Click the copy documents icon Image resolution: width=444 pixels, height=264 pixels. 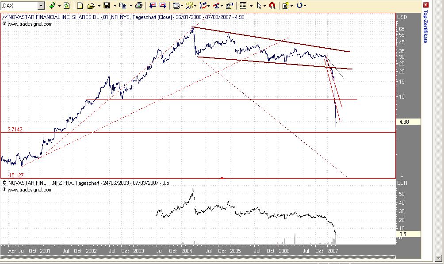pyautogui.click(x=122, y=5)
